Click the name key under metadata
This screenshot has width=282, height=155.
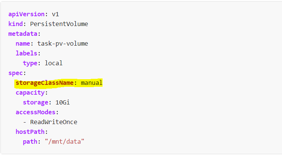[x=23, y=44]
